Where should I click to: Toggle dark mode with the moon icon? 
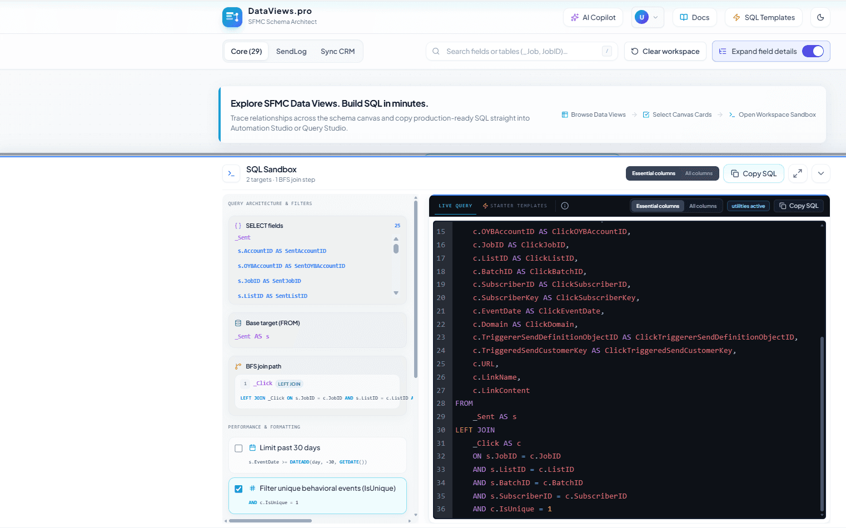point(820,17)
